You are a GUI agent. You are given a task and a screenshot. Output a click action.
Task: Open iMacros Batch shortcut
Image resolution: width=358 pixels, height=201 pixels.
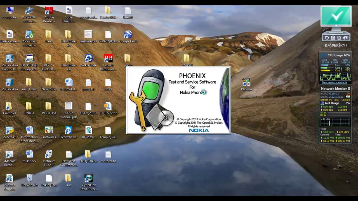[x=10, y=159]
